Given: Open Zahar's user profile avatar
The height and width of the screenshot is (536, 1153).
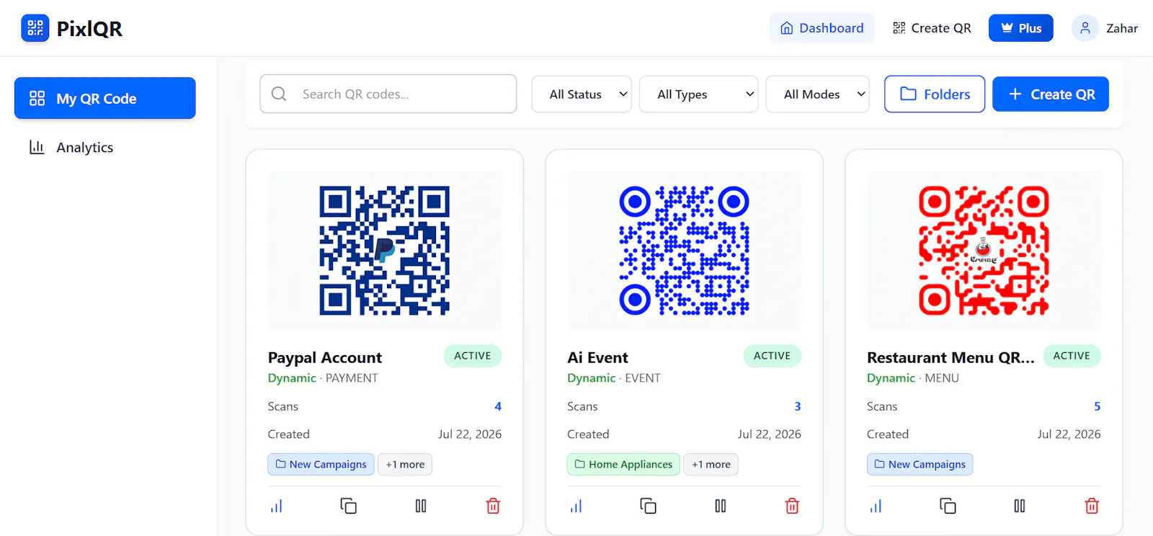Looking at the screenshot, I should tap(1085, 28).
